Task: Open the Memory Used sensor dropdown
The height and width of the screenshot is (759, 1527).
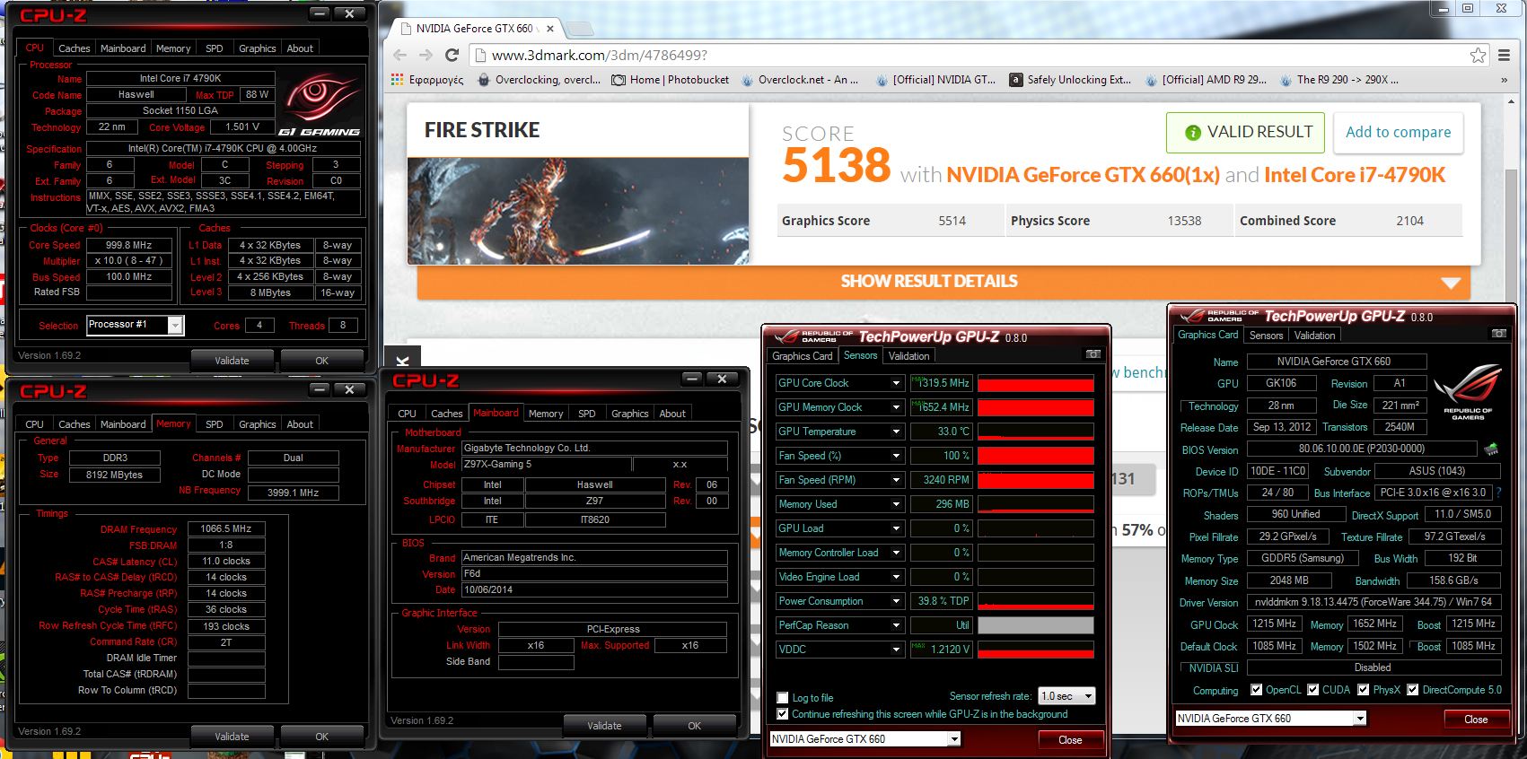Action: tap(896, 504)
